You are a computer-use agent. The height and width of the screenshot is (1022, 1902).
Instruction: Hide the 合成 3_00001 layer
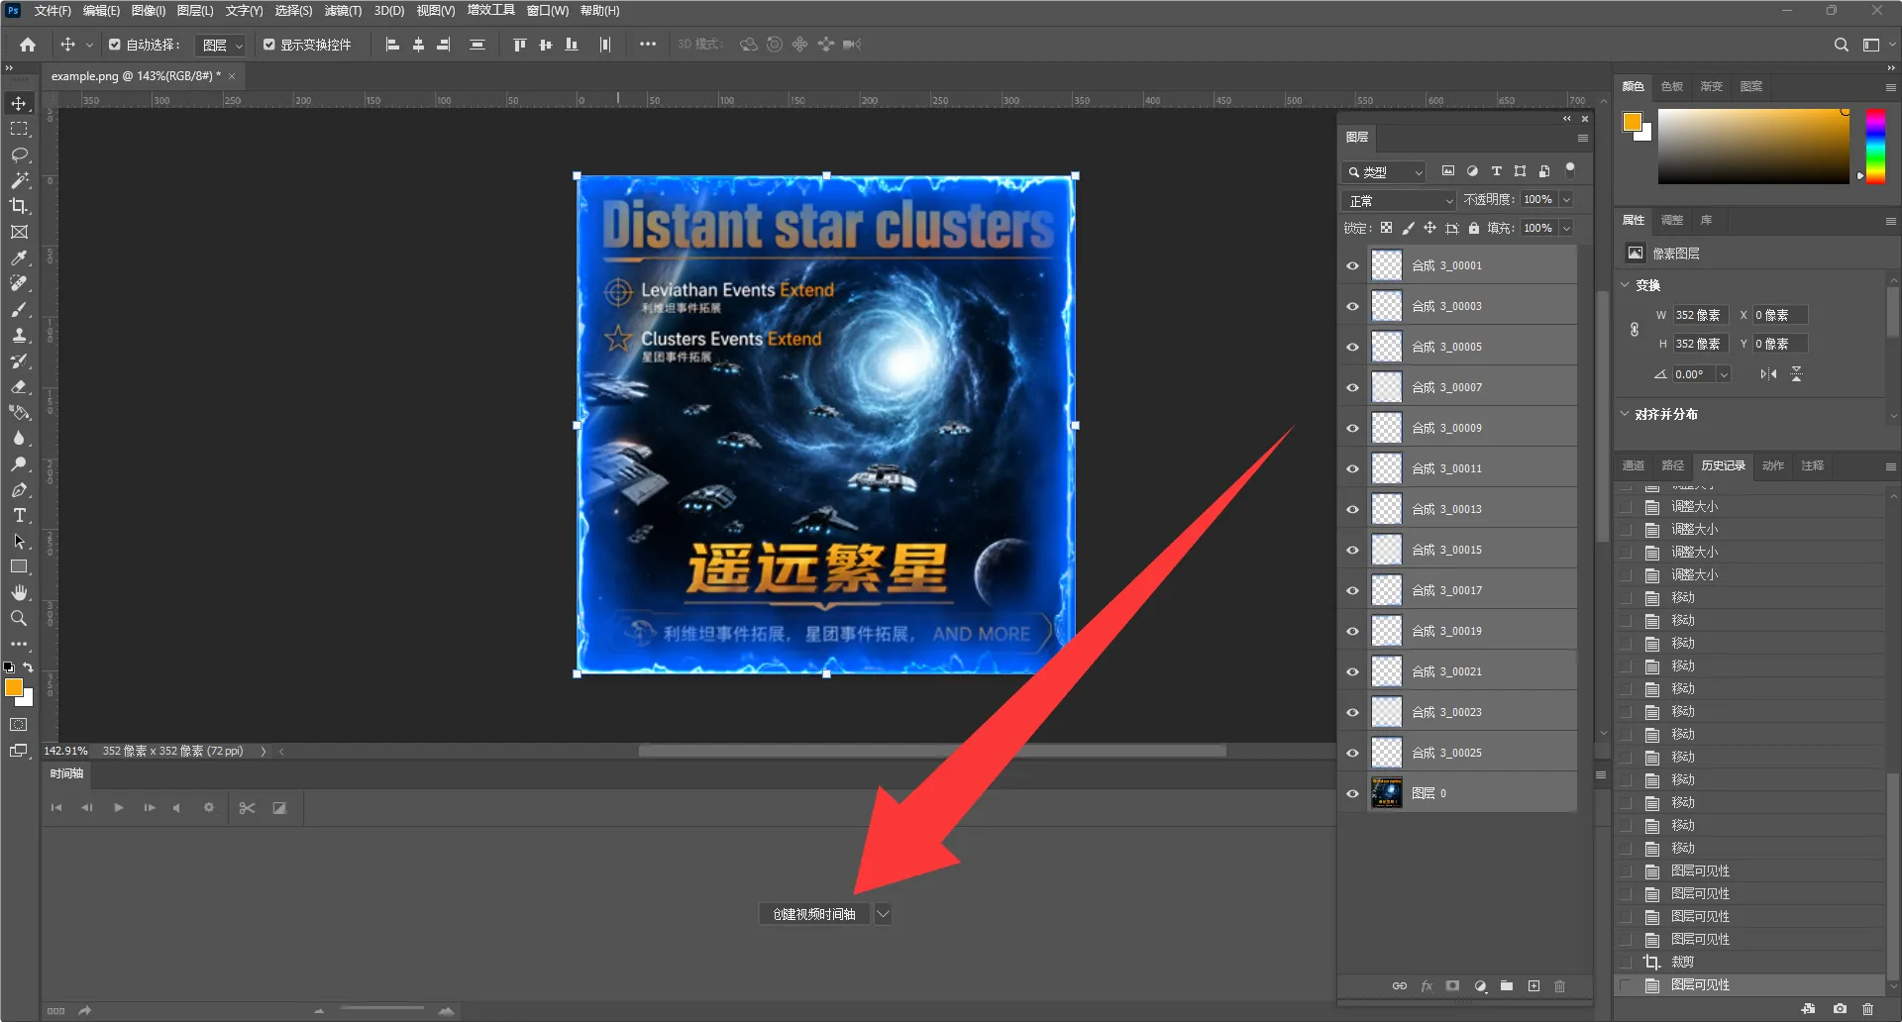(1352, 265)
